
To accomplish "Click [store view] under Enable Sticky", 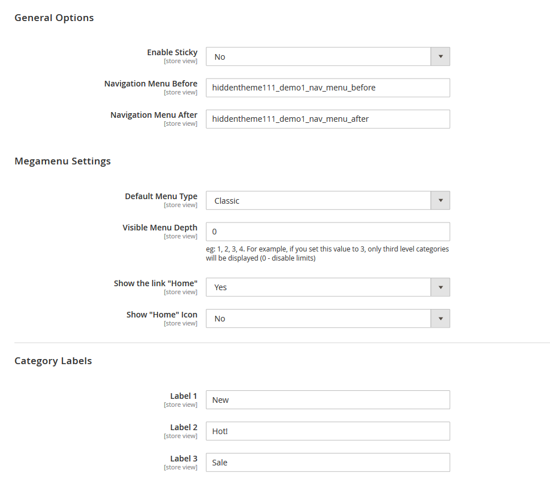I will click(x=181, y=61).
